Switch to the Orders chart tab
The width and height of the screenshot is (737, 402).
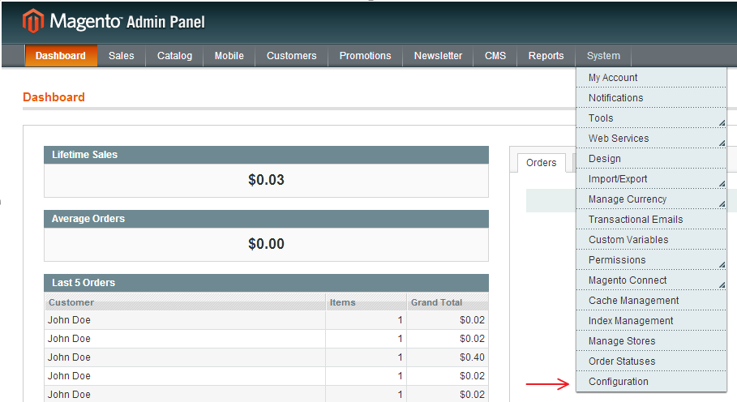pyautogui.click(x=541, y=162)
